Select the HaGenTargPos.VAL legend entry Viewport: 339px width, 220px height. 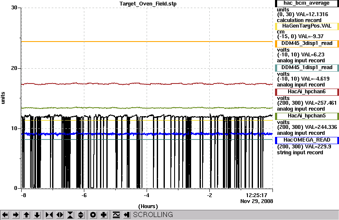(x=306, y=26)
